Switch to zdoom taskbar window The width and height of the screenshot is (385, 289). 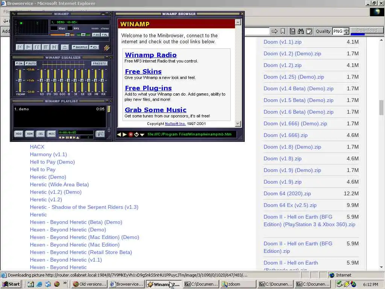pos(238,284)
